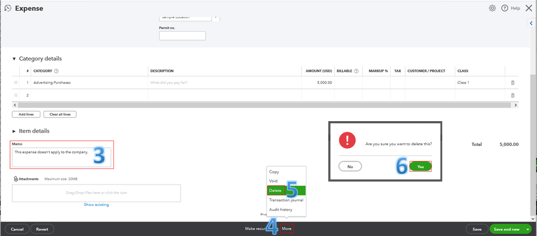Confirm deletion by clicking Yes
Image resolution: width=537 pixels, height=236 pixels.
click(420, 167)
